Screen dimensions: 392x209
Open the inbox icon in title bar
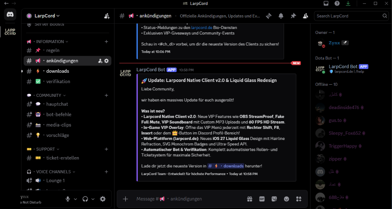coord(326,3)
